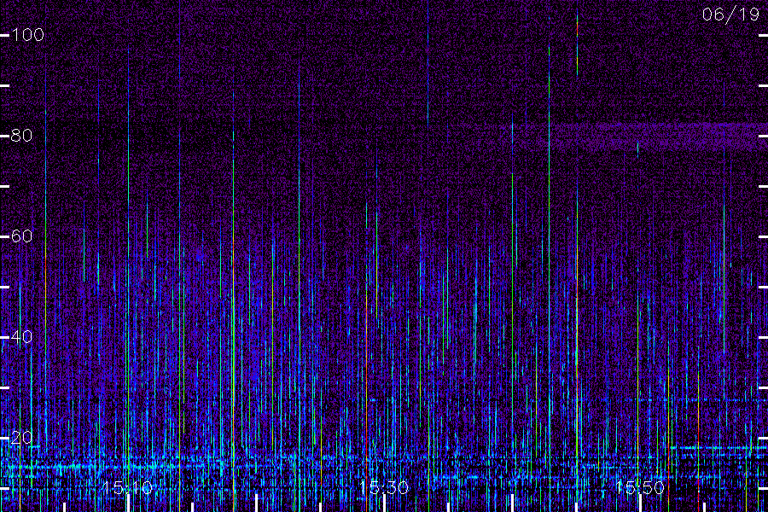Click the 15:50 time axis label
The width and height of the screenshot is (768, 512).
click(x=640, y=488)
